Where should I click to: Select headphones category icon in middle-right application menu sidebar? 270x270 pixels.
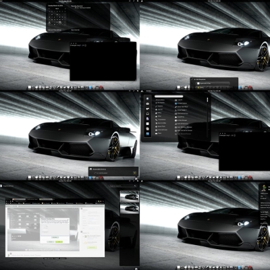click(148, 113)
